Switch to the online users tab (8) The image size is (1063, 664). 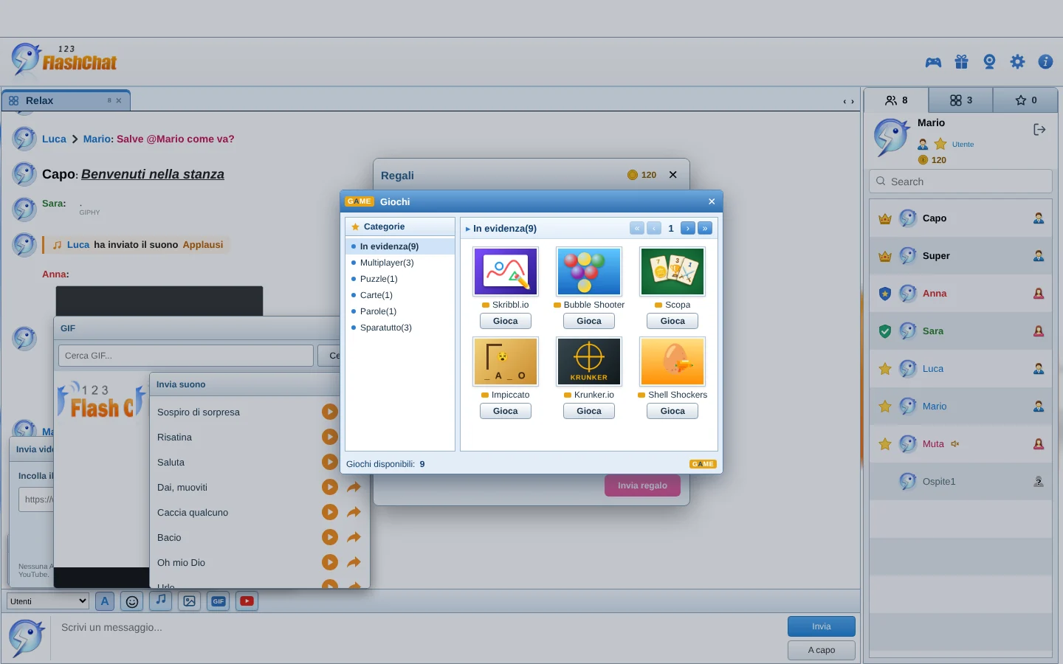tap(896, 100)
